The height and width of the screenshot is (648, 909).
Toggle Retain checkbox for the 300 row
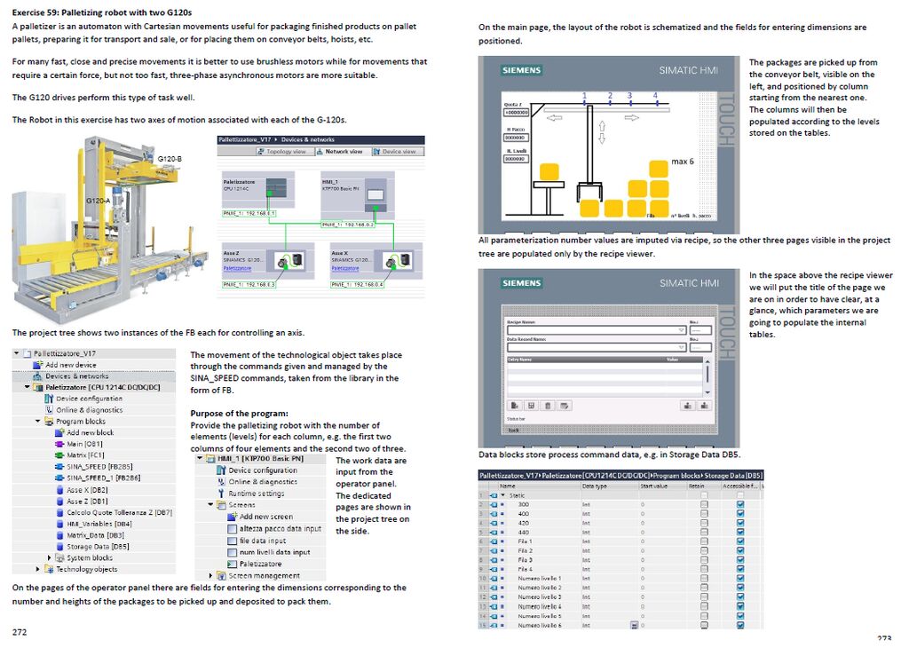[x=704, y=504]
